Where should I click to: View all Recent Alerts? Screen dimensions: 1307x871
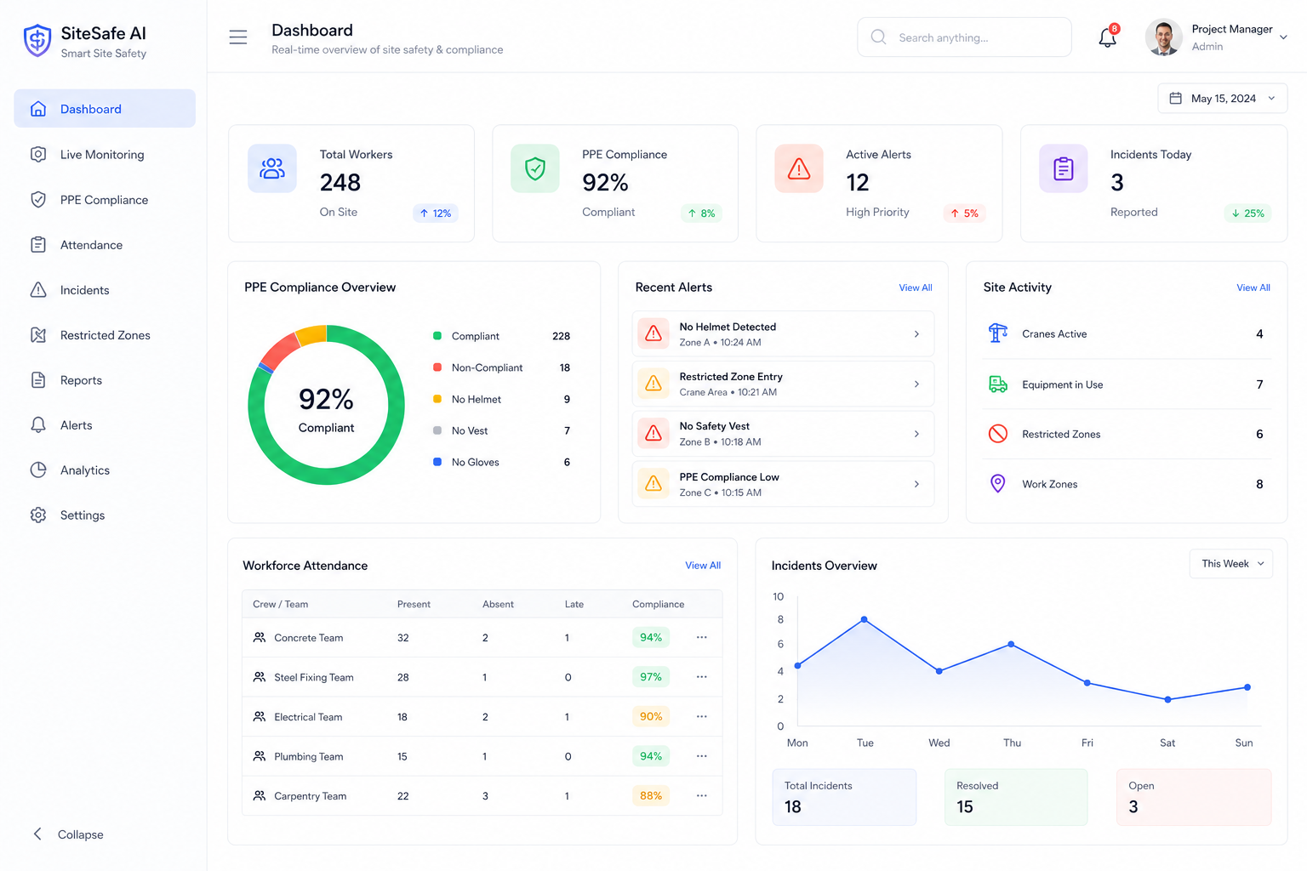click(916, 287)
